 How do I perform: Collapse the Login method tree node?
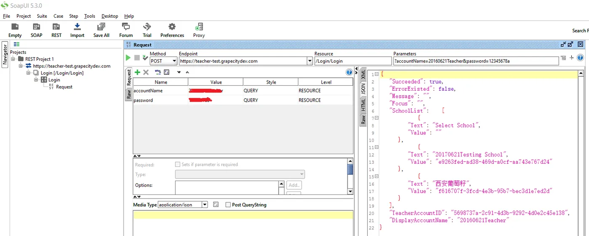pos(36,80)
